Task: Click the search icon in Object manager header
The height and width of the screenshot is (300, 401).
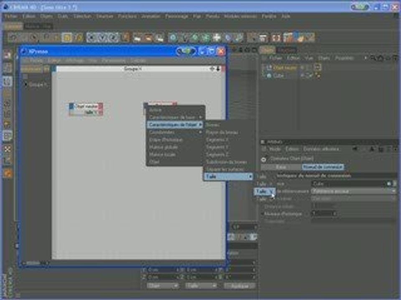Action: pos(373,58)
